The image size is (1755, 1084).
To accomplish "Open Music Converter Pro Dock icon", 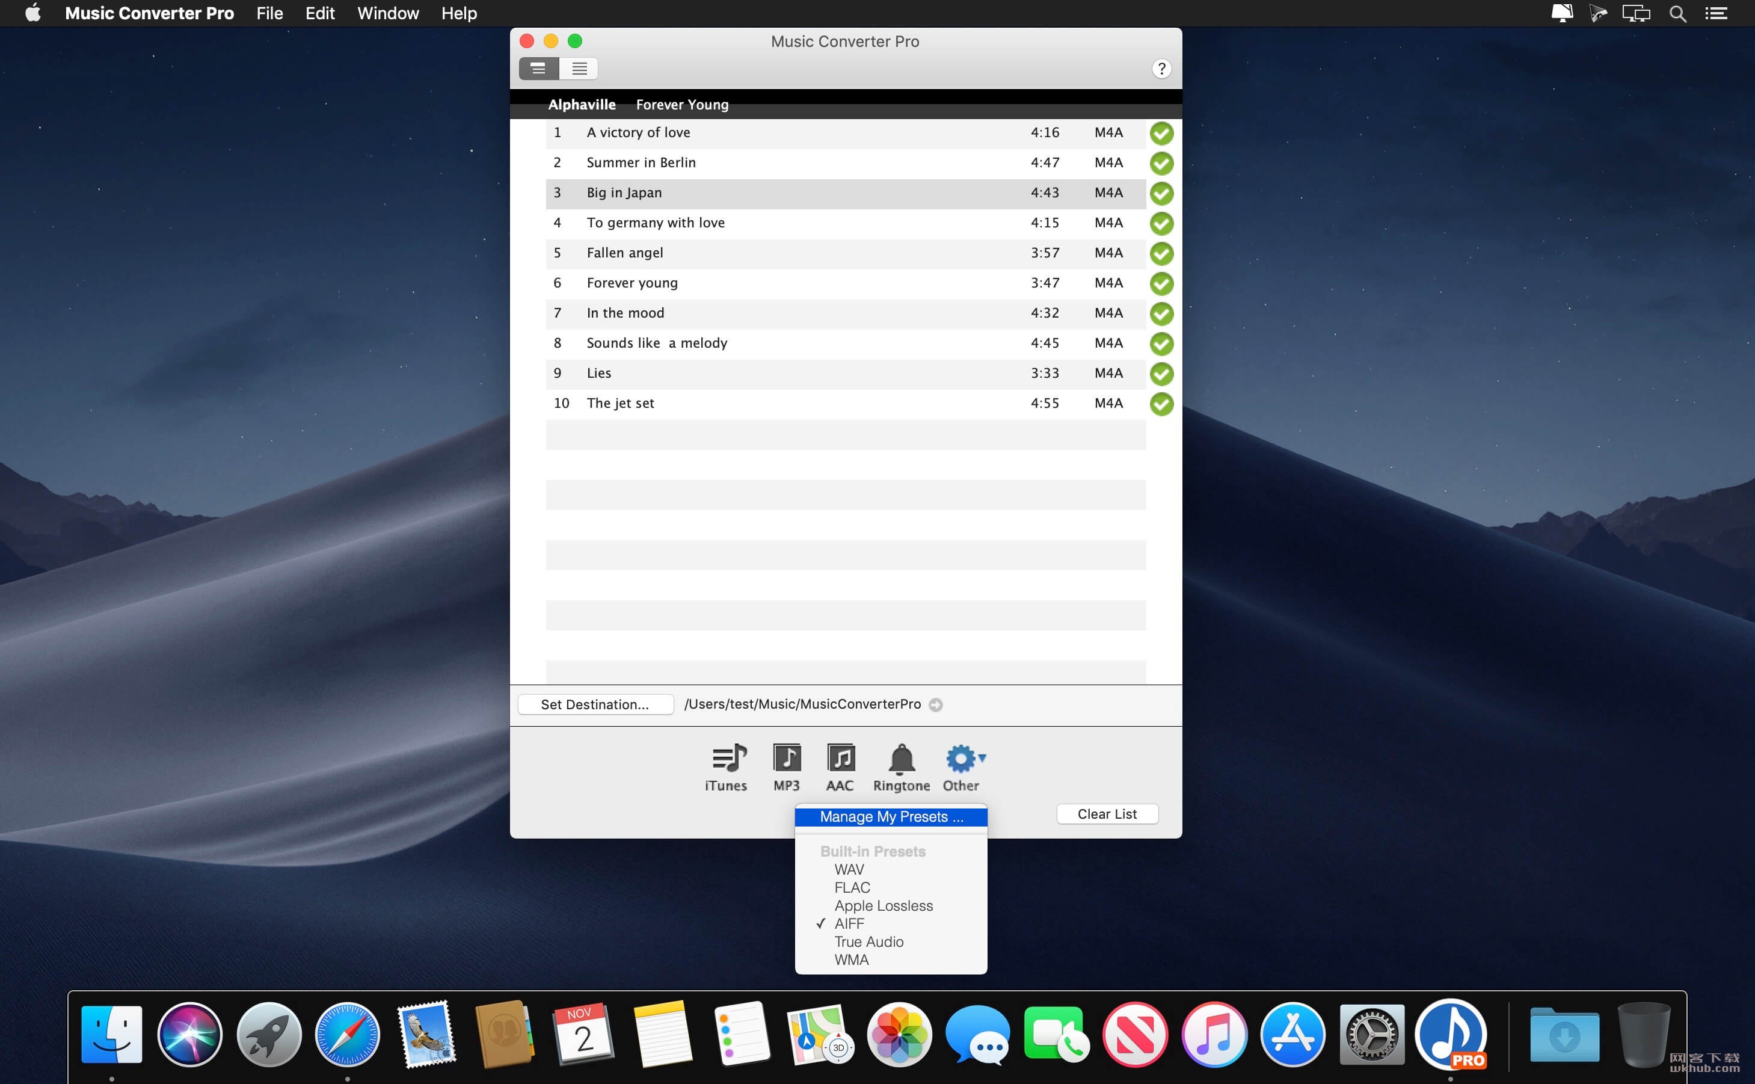I will pos(1451,1034).
